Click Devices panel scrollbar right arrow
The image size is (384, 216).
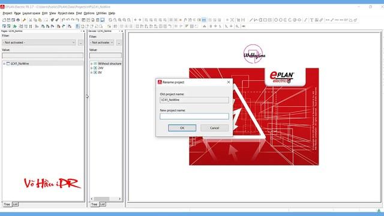[120, 199]
